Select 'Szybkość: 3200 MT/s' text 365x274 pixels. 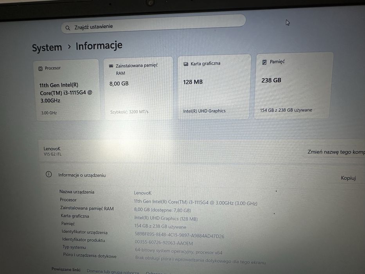point(129,112)
